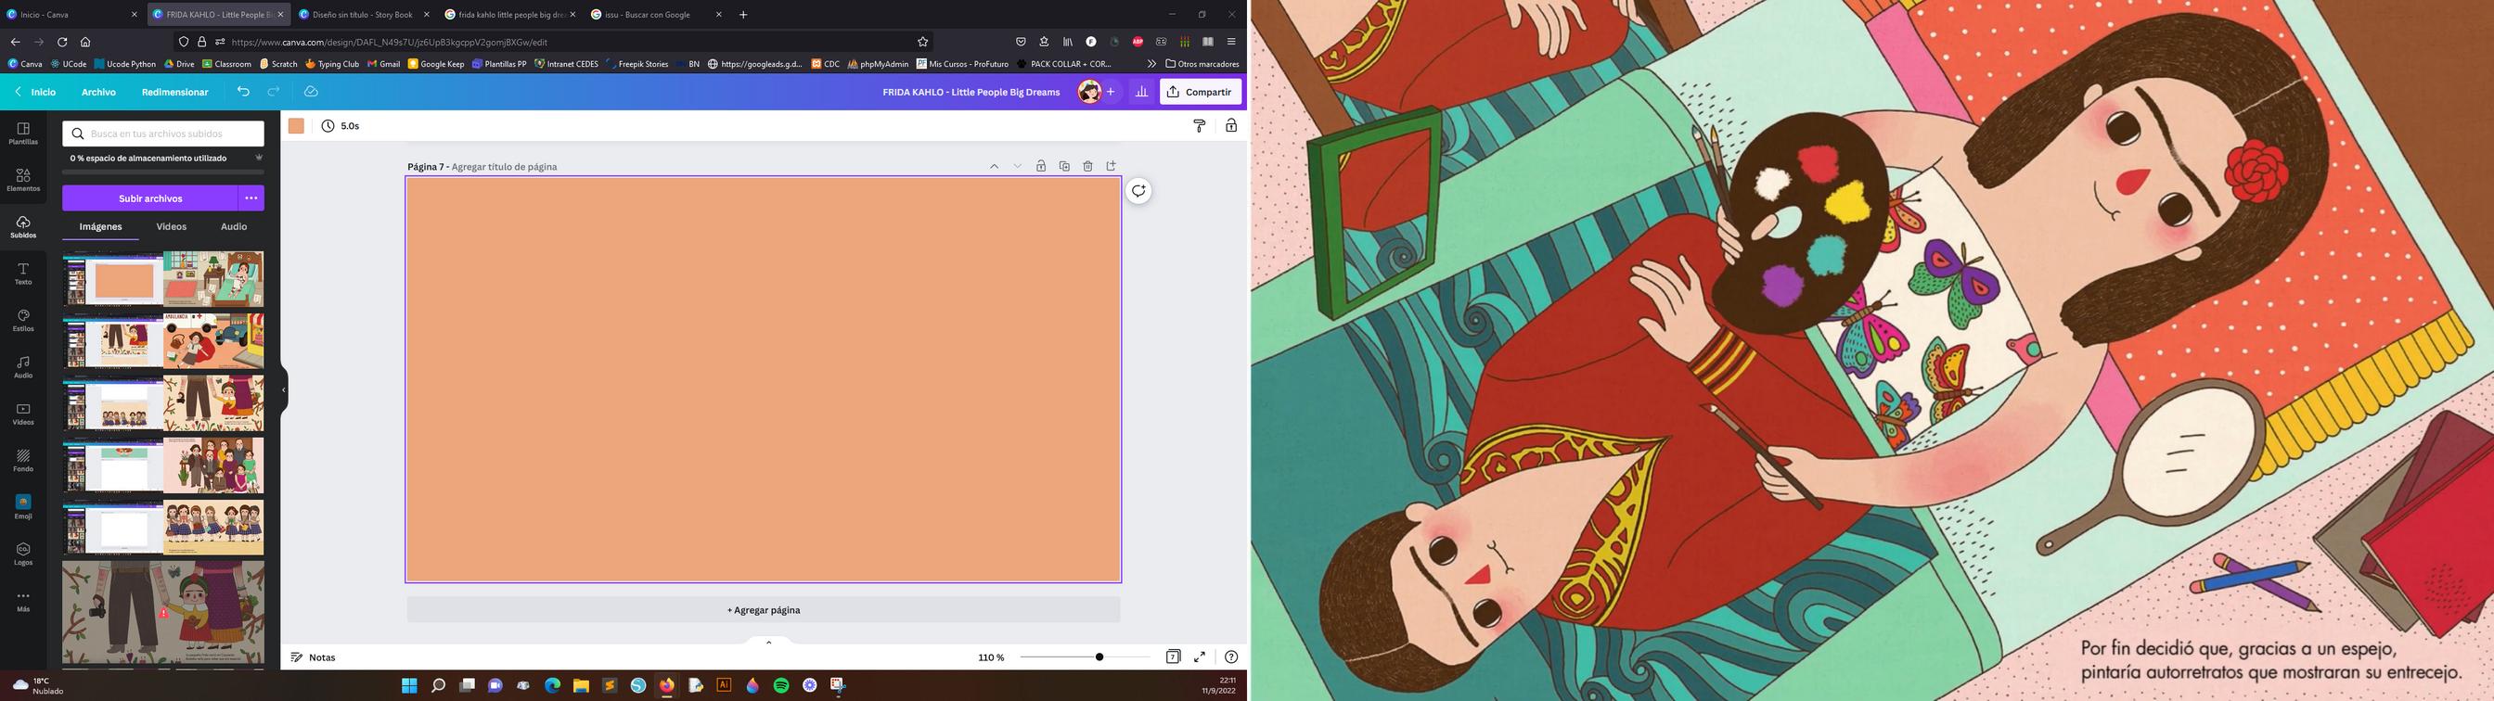
Task: Open the Fondo background panel
Action: pyautogui.click(x=23, y=461)
